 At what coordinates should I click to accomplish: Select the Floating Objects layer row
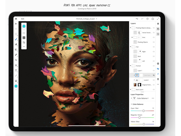tap(142, 42)
